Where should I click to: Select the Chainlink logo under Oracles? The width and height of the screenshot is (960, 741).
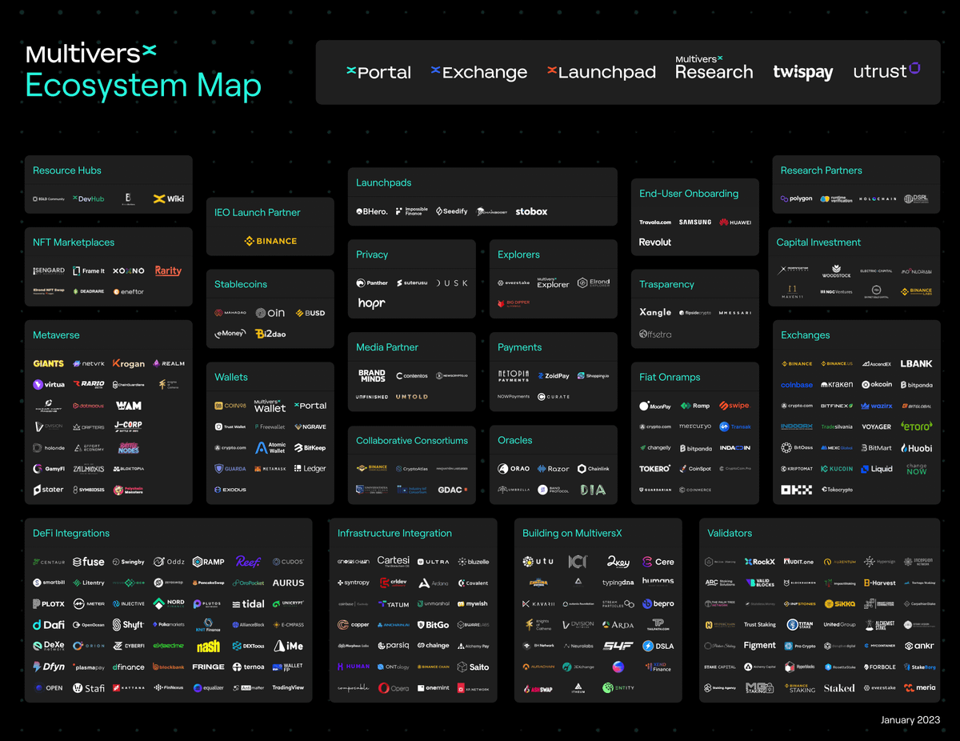[594, 469]
